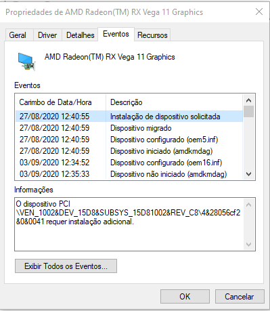
Task: Click the Carimbo de Data/Hora column header
Action: [60, 102]
